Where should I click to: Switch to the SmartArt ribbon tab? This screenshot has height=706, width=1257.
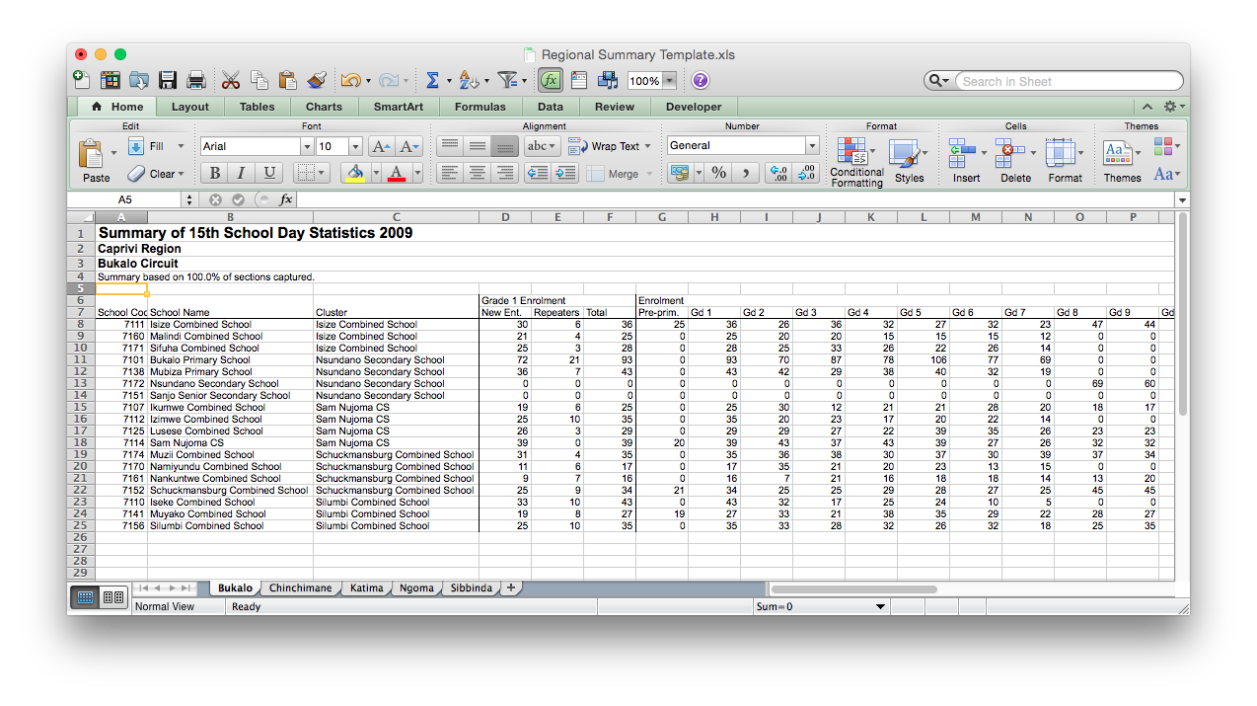point(399,107)
